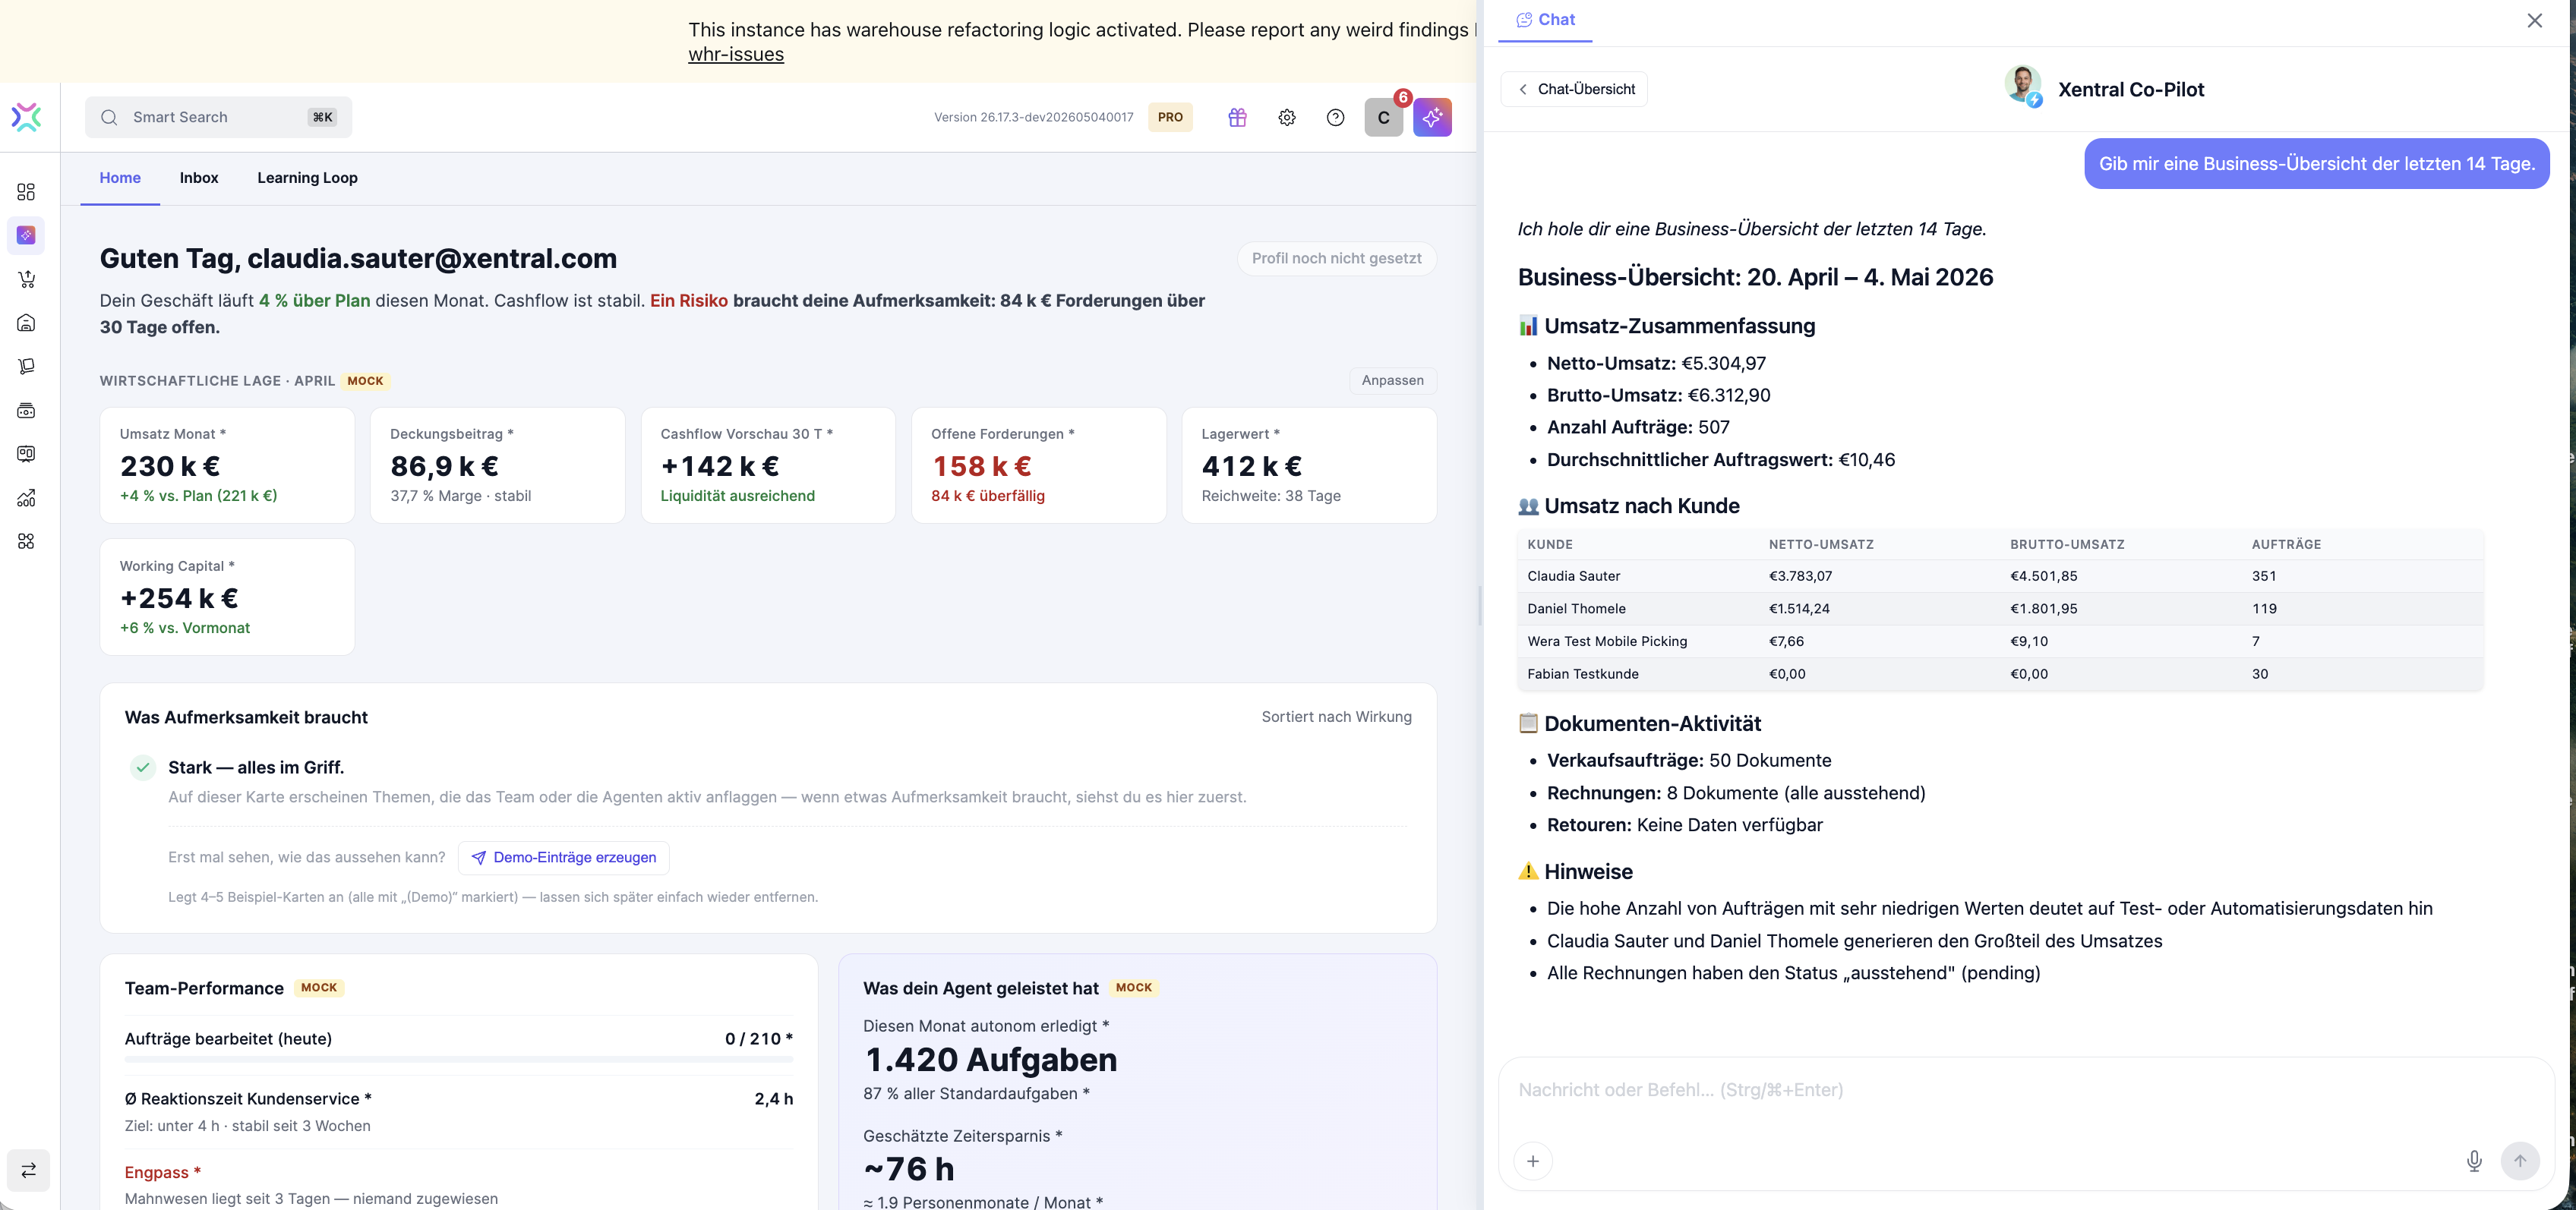Screen dimensions: 2576x1210
Task: Switch to the Inbox tab
Action: tap(199, 178)
